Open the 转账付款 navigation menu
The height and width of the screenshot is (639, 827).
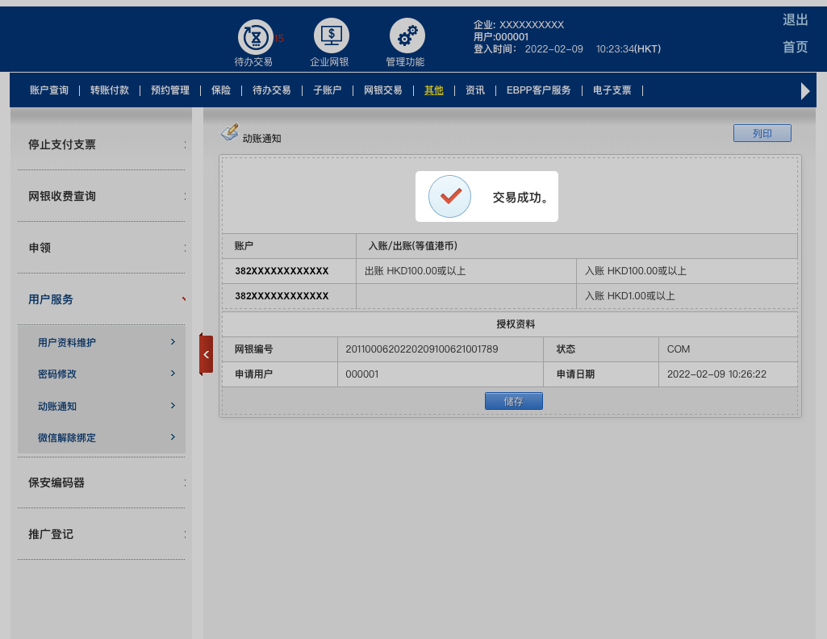[110, 90]
